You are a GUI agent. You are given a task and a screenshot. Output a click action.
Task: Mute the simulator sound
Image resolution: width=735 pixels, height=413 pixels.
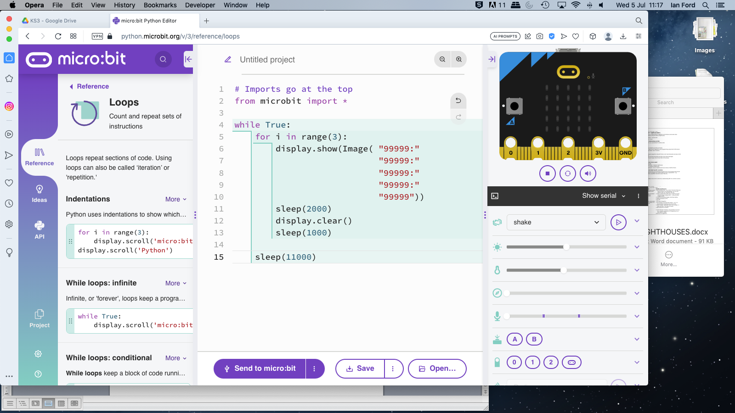point(588,173)
